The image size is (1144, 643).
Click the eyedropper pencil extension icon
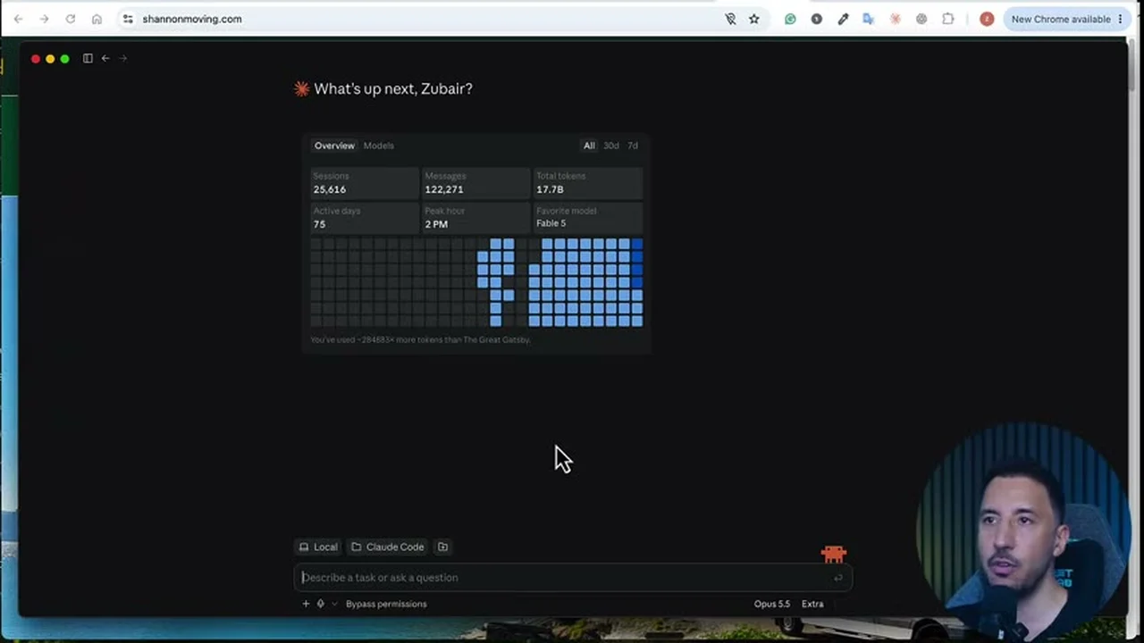(x=843, y=19)
